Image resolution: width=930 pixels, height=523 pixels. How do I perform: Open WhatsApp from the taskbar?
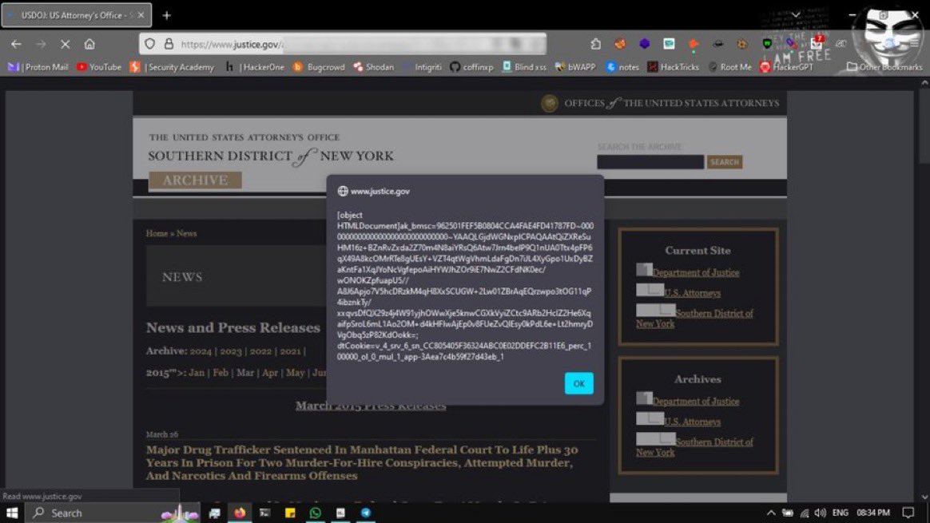tap(315, 513)
